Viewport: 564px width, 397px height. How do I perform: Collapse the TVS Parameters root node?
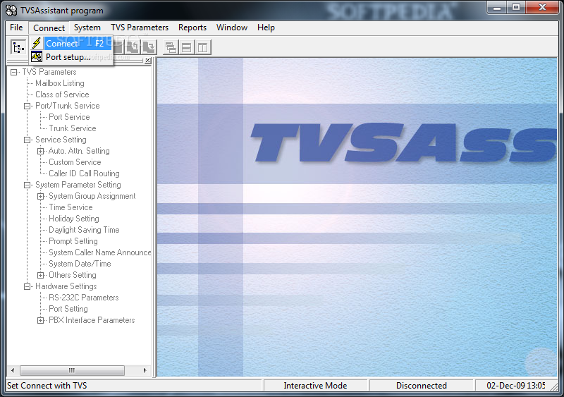[x=13, y=72]
